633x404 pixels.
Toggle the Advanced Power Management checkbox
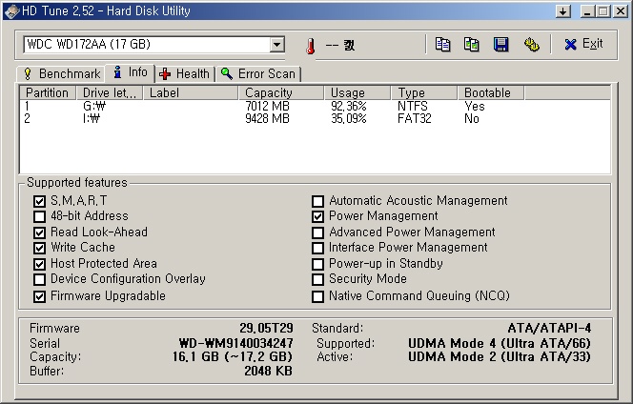coord(317,232)
